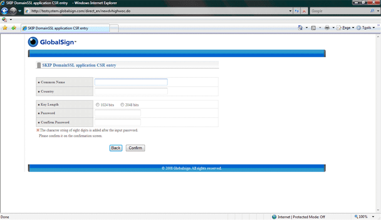
Task: Click the Internet zone globe icon
Action: coord(274,217)
